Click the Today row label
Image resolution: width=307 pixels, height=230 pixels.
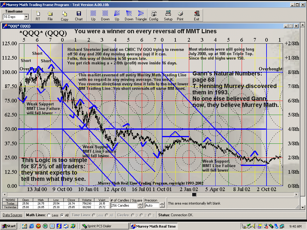(10, 203)
